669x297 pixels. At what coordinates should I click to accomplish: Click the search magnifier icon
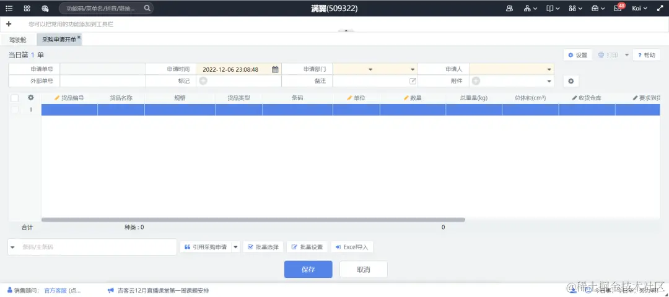coord(147,8)
